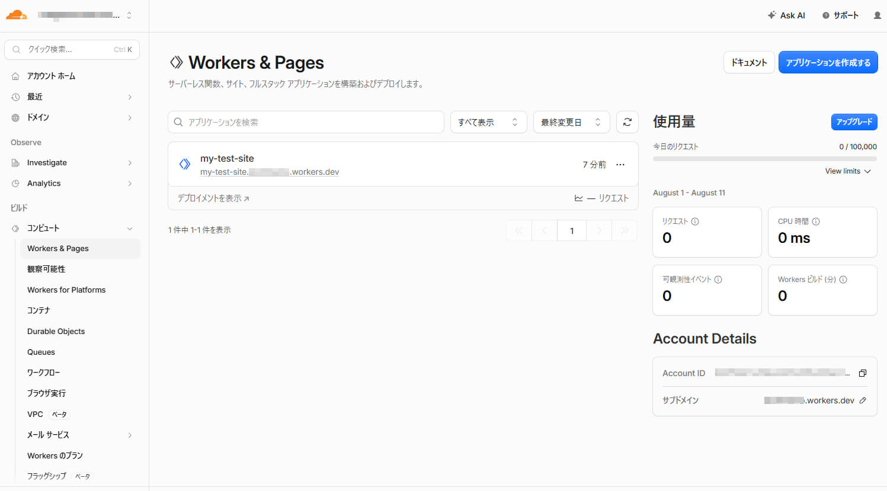
Task: Focus the クイック検索 search field
Action: (x=72, y=50)
